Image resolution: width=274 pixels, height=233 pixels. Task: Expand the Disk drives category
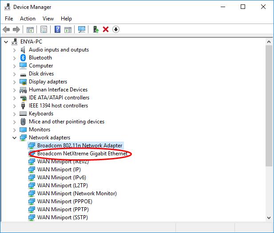15,74
